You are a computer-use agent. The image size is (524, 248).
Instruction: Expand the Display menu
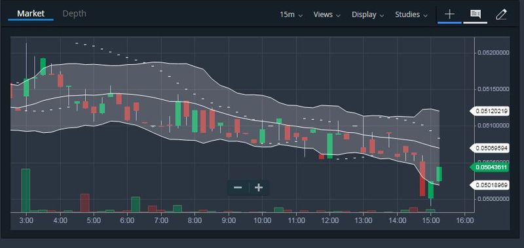367,14
